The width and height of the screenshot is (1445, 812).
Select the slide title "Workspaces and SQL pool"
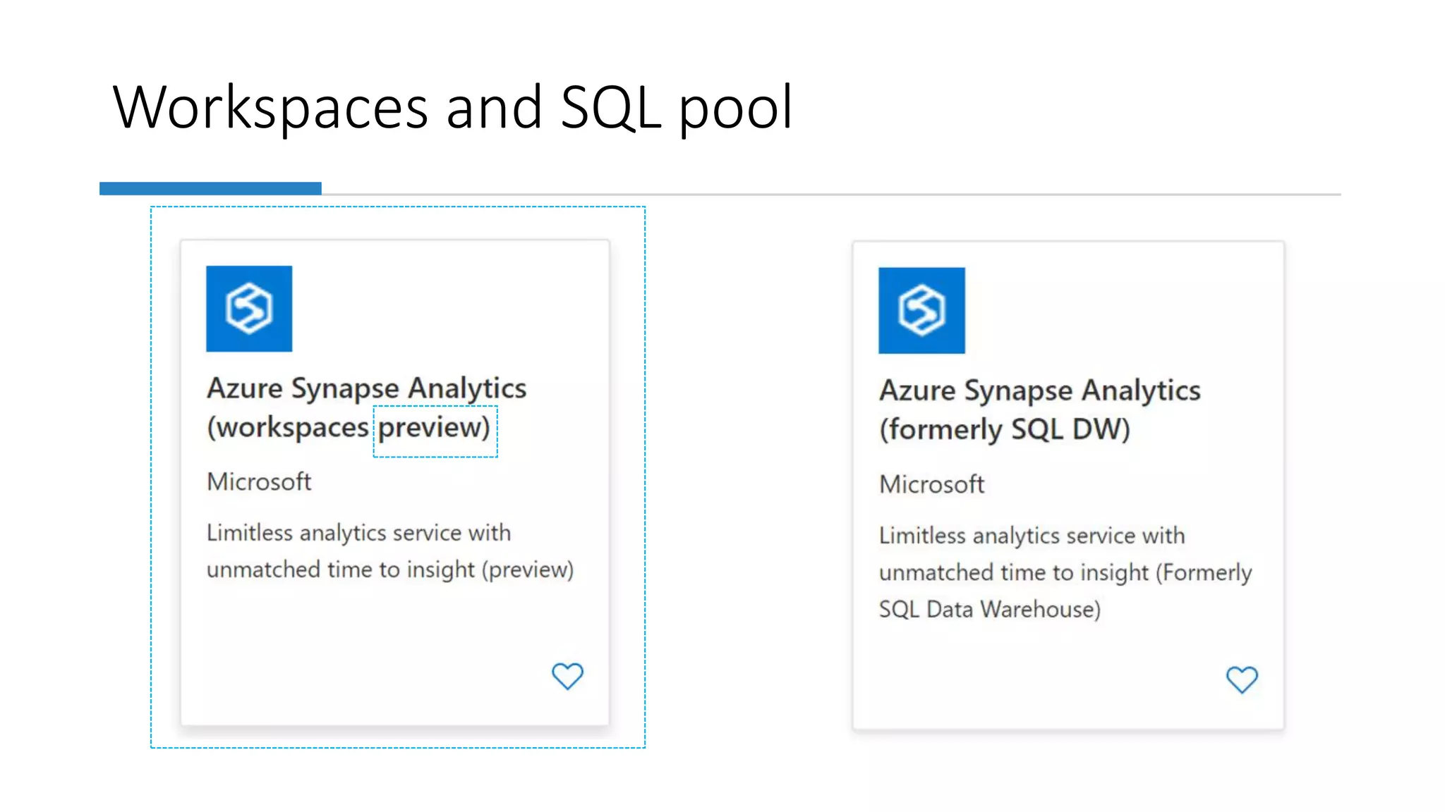[x=452, y=107]
